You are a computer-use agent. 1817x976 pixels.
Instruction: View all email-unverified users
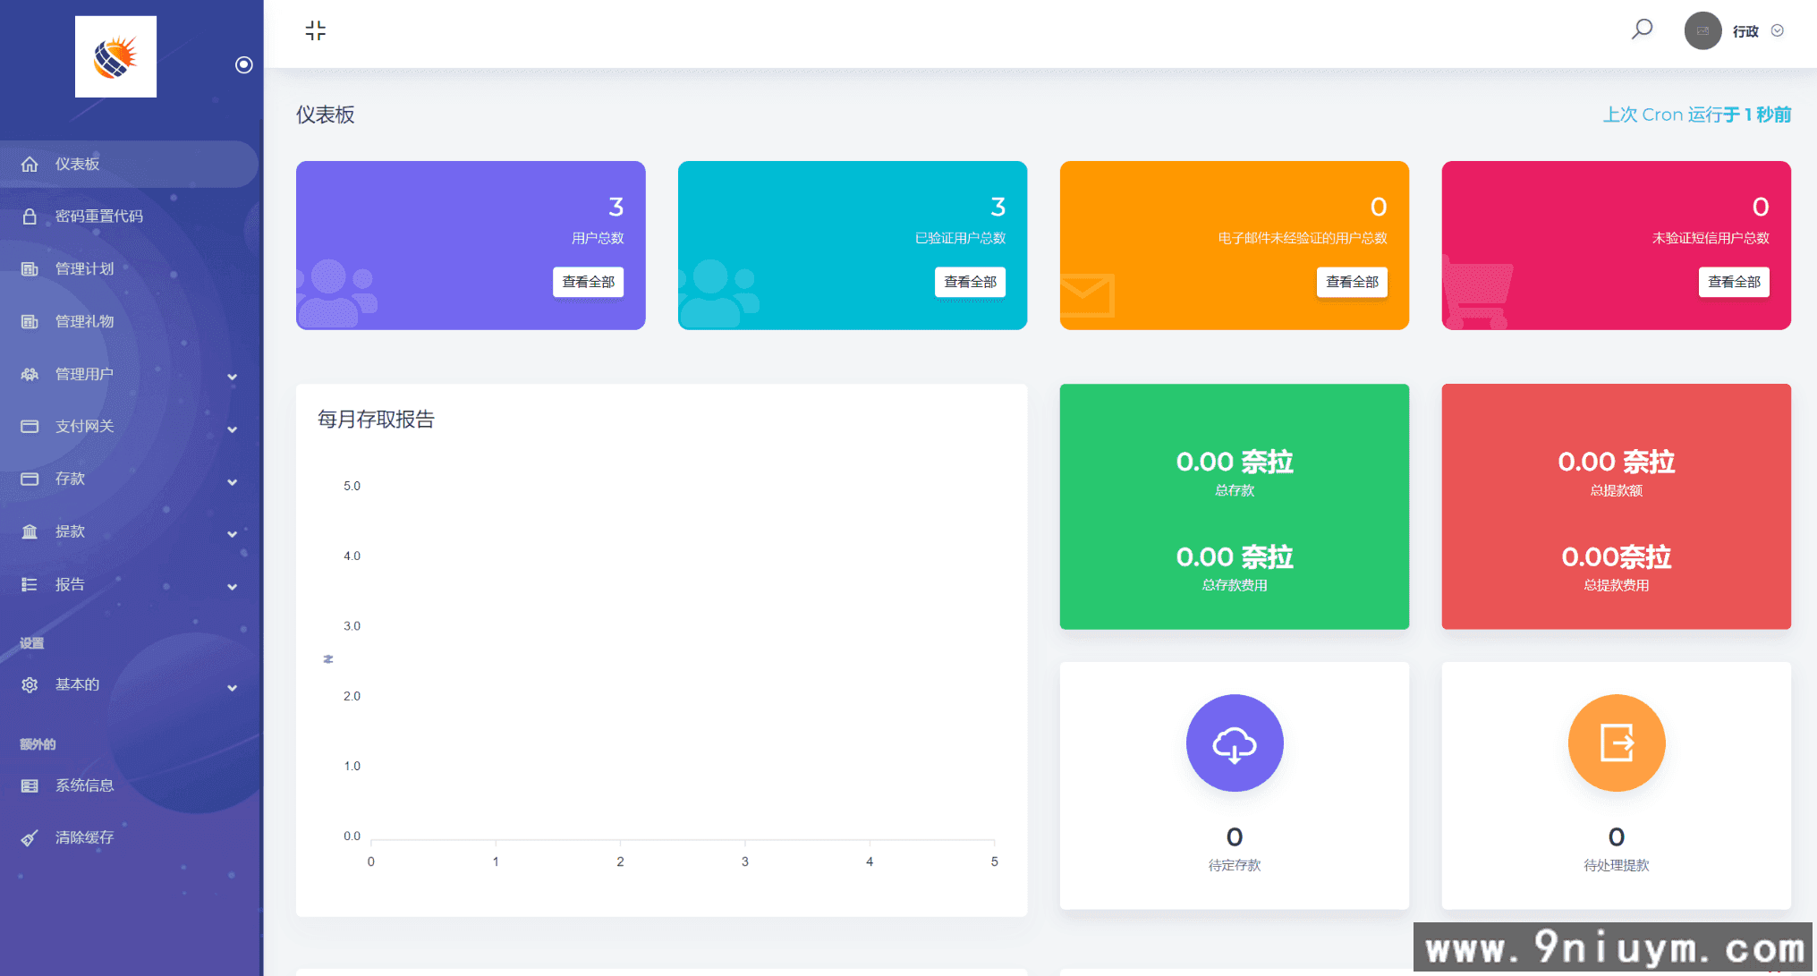point(1352,282)
